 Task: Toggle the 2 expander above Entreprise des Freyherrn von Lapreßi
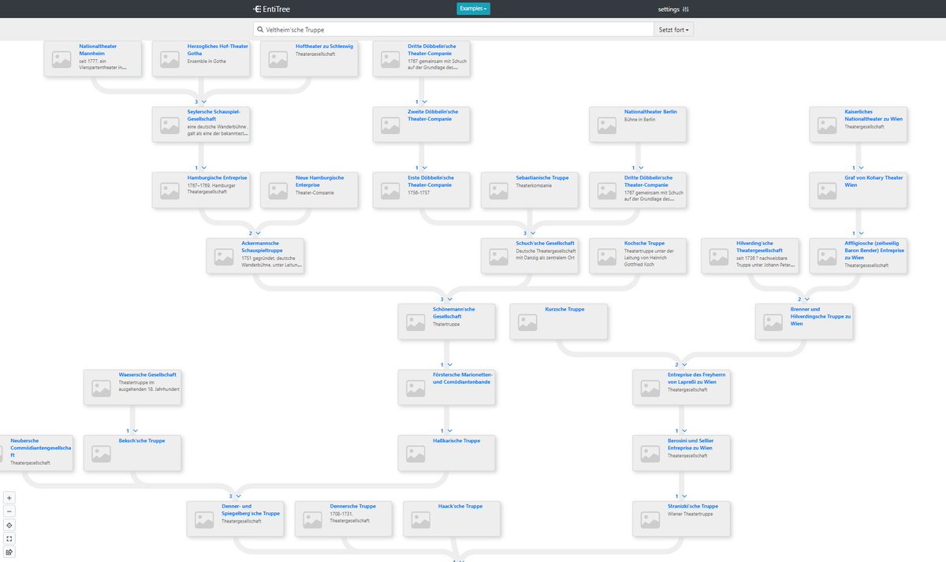(x=681, y=364)
